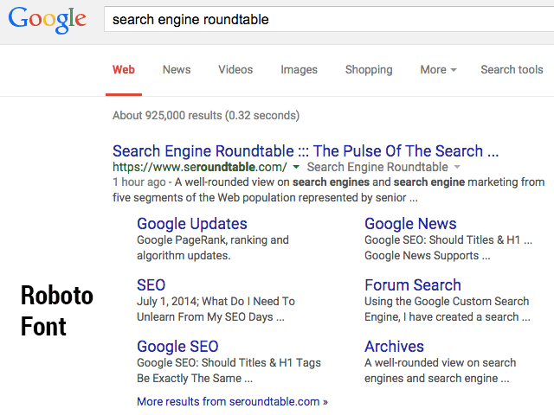This screenshot has width=554, height=415.
Task: Click the green arrow next to seroundtable.com URL
Action: pyautogui.click(x=296, y=167)
